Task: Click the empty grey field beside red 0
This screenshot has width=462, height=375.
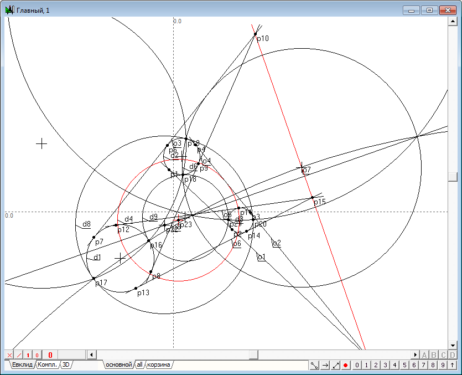Action: coord(71,355)
